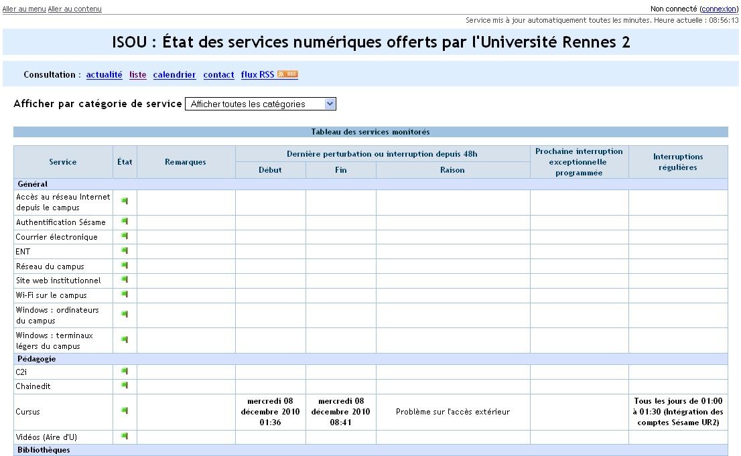Click the green status flag for ENT
Image resolution: width=741 pixels, height=456 pixels.
[125, 251]
